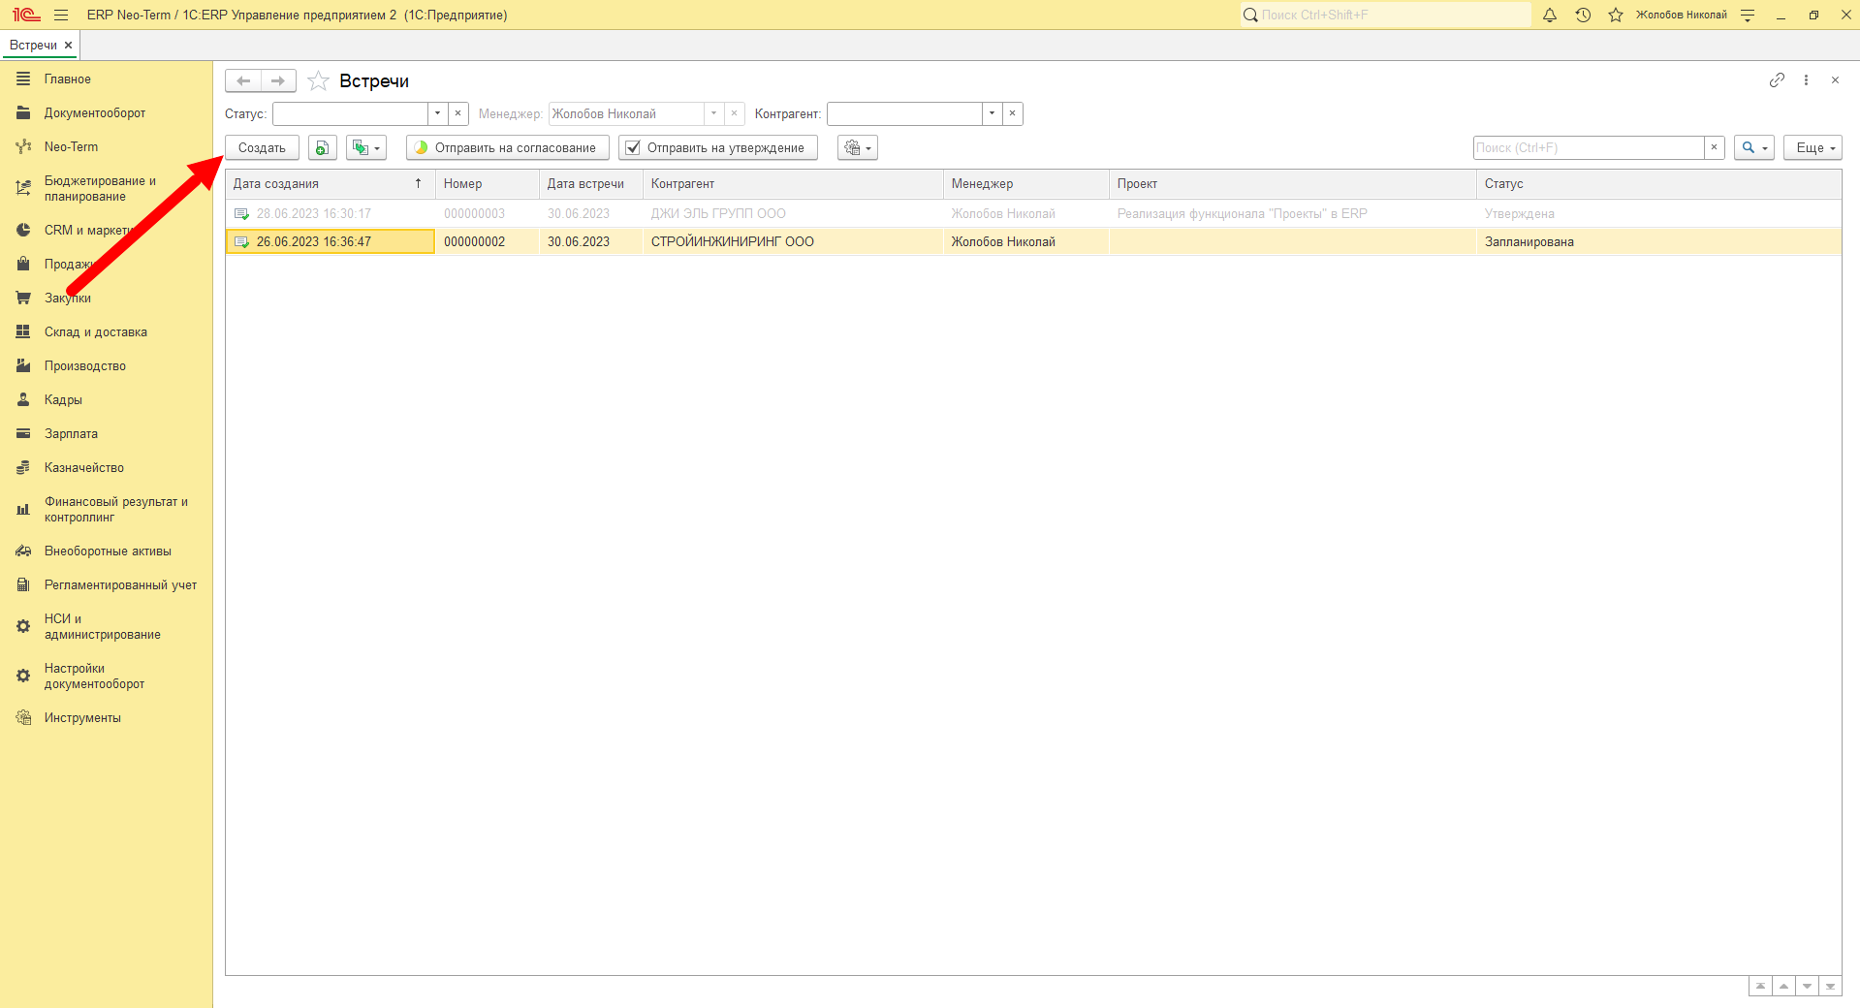This screenshot has width=1860, height=1008.
Task: Open the notifications bell icon
Action: click(1550, 15)
